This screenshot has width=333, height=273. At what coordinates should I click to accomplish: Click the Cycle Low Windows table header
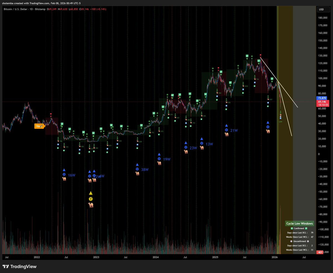[x=299, y=224]
